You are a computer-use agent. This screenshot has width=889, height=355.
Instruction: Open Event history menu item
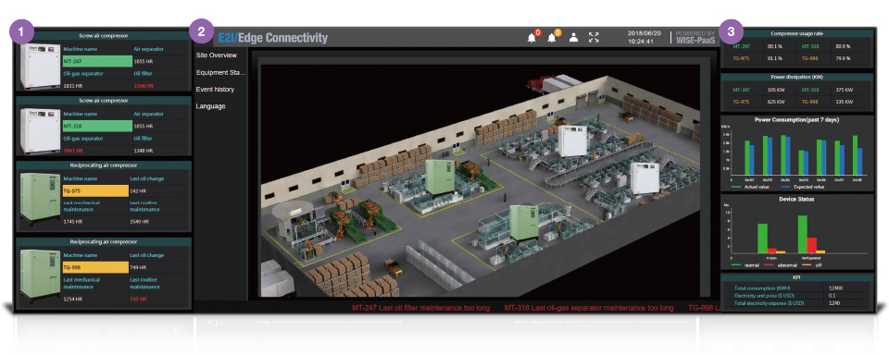pyautogui.click(x=215, y=90)
